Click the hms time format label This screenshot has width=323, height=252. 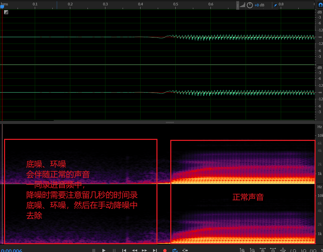(4, 4)
